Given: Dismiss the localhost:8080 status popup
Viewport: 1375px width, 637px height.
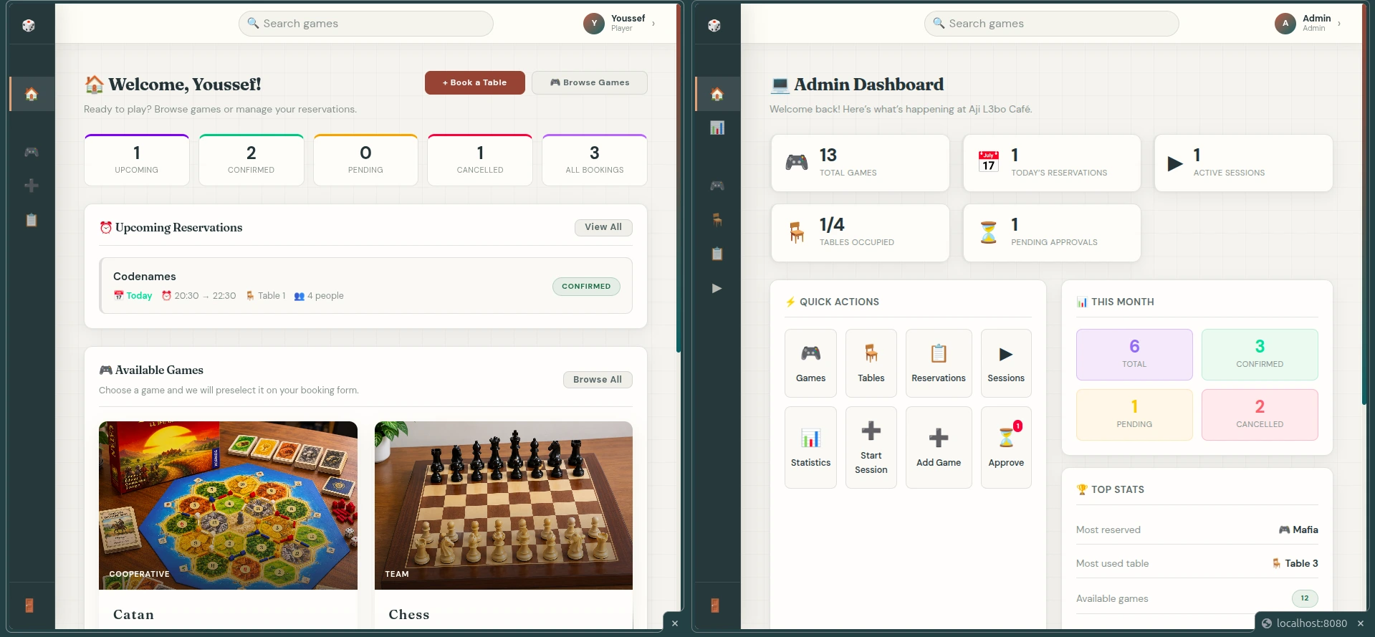Looking at the screenshot, I should 1361,623.
